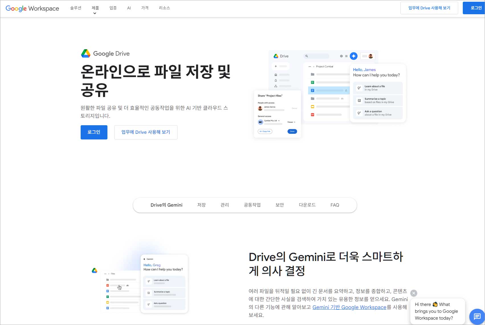Switch to the 보안 tab
The image size is (485, 325).
(x=280, y=205)
